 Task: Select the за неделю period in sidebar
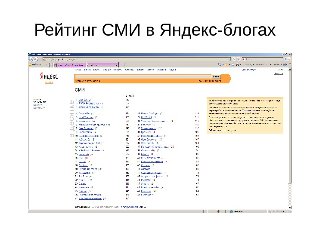tap(40, 102)
